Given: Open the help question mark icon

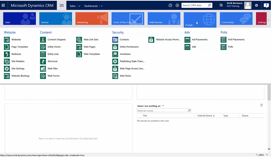Looking at the screenshot, I should coord(266,5).
